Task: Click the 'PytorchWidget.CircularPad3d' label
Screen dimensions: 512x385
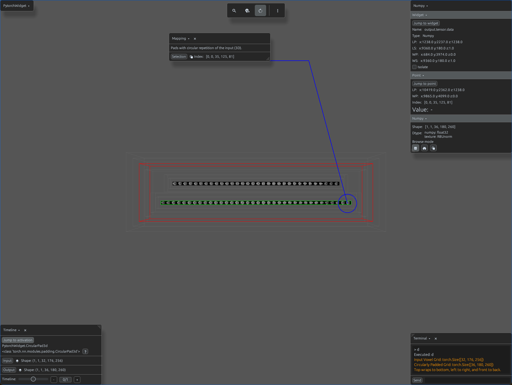Action: [25, 346]
